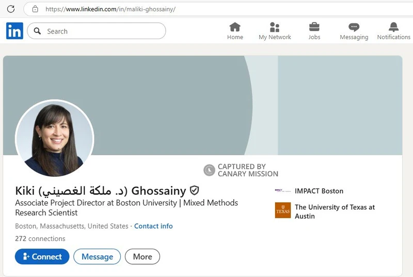Click the browser address bar URL
The width and height of the screenshot is (413, 277).
point(110,9)
